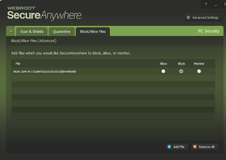Click the blue plus Add File icon
226x160 pixels.
pyautogui.click(x=169, y=147)
